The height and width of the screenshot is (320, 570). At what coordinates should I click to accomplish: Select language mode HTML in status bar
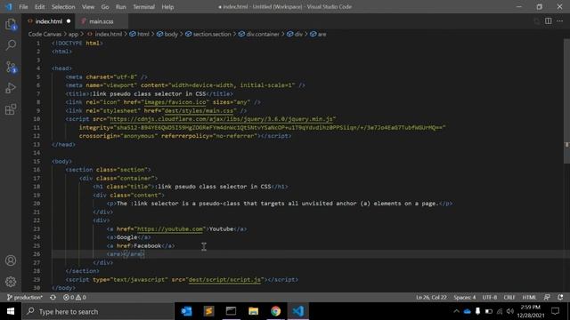(x=529, y=297)
